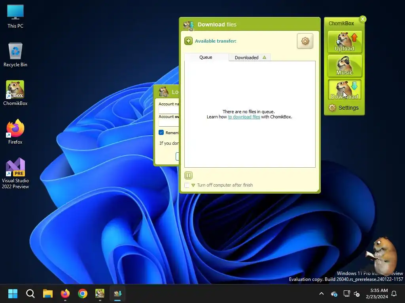This screenshot has width=405, height=303.
Task: Open download settings gear button
Action: pos(305,41)
